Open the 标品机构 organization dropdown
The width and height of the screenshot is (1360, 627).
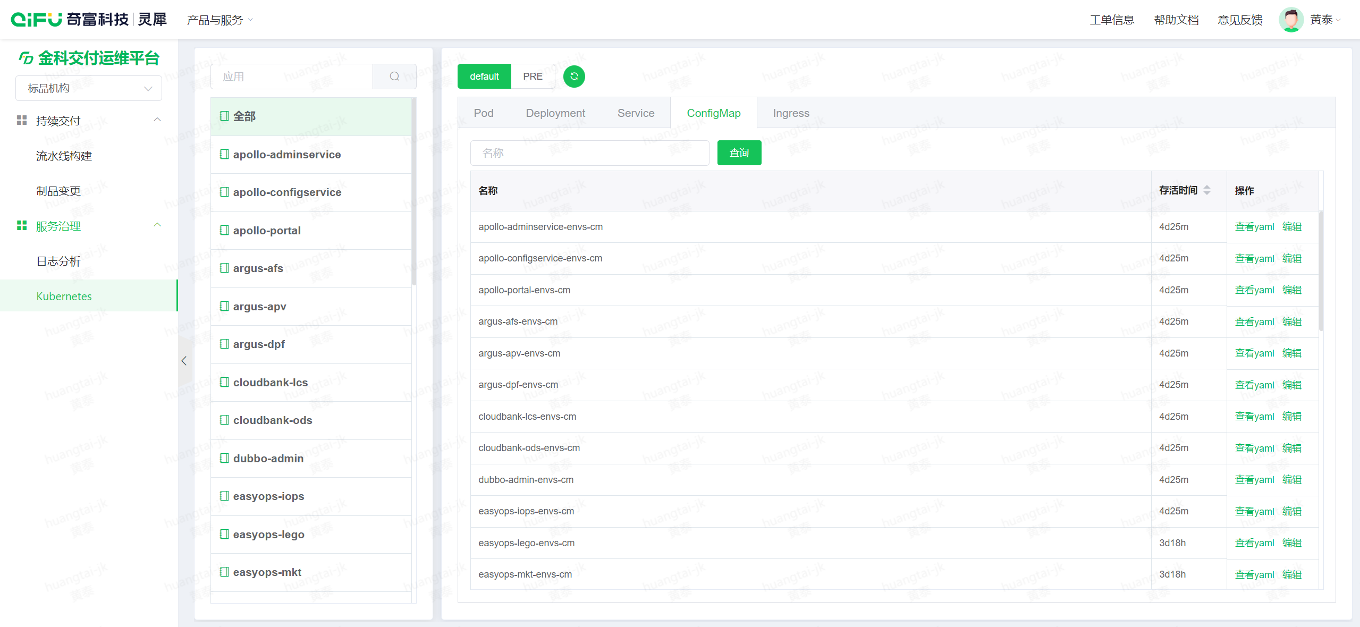click(89, 88)
